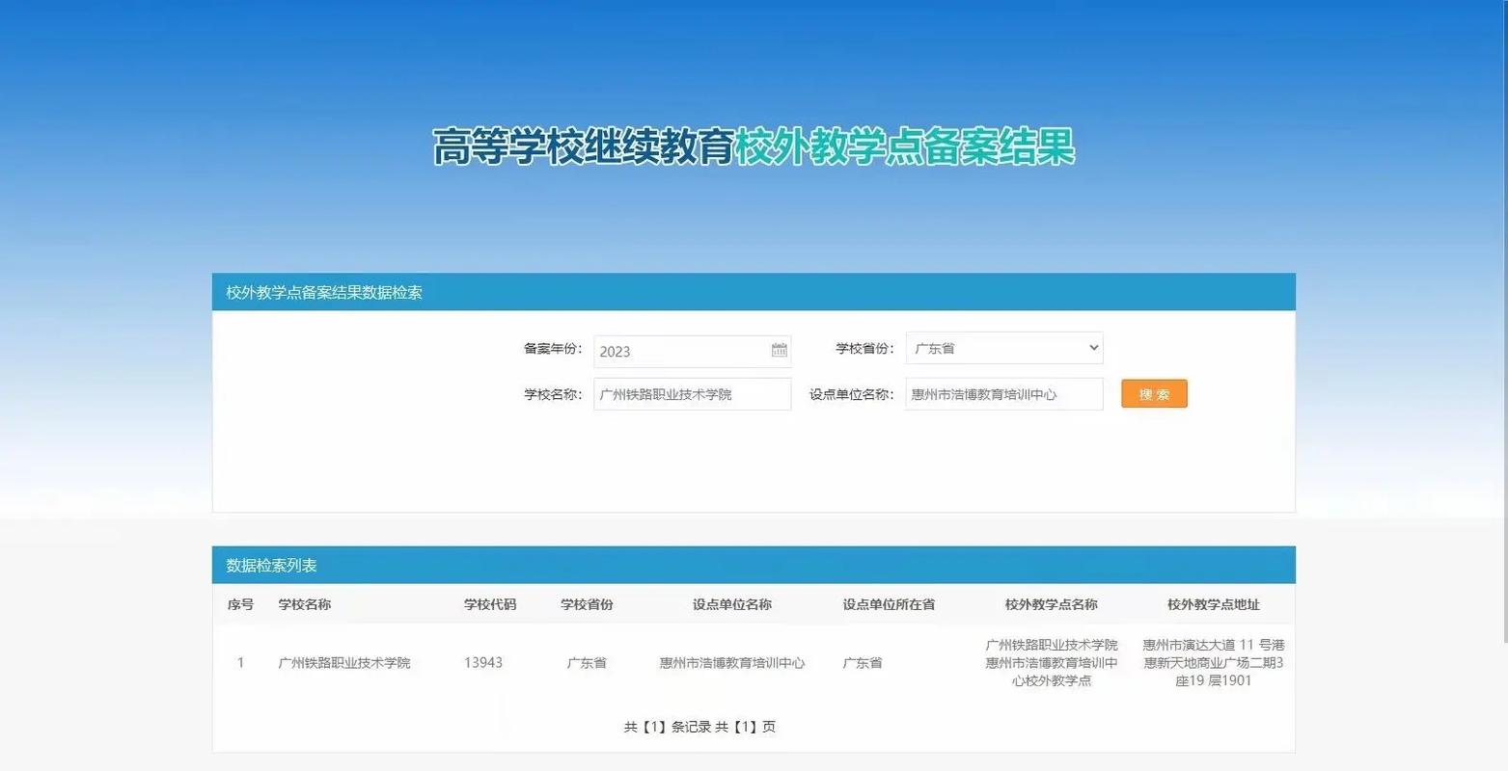This screenshot has height=771, width=1508.
Task: Select 广东省 cell under 学校省份 column
Action: (x=587, y=663)
